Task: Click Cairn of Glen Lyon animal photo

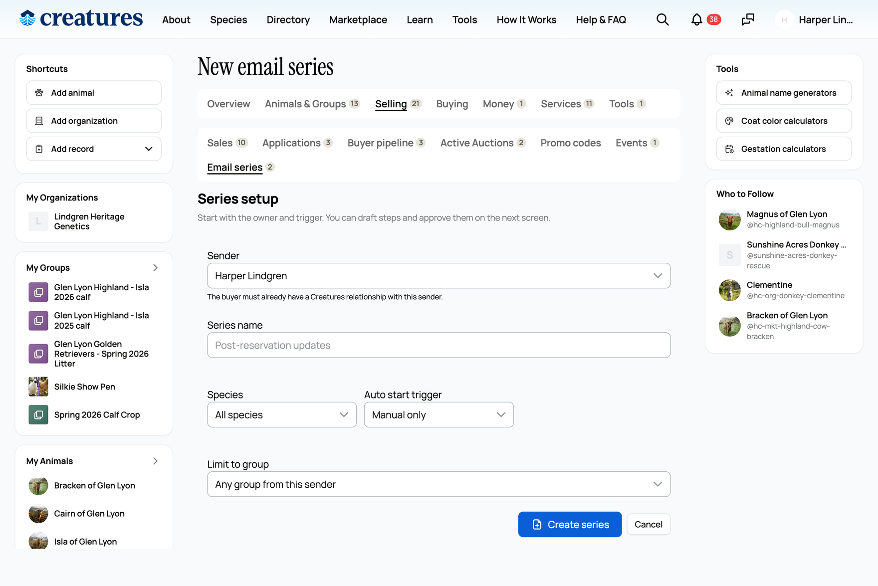Action: pyautogui.click(x=38, y=513)
